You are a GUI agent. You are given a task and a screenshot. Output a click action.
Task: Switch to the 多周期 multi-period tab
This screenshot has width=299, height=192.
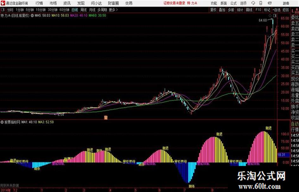(102, 10)
